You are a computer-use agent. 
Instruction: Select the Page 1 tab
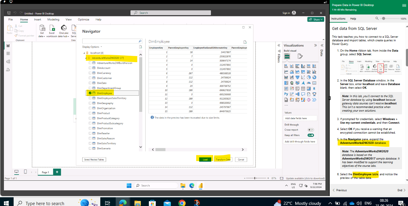pos(45,172)
